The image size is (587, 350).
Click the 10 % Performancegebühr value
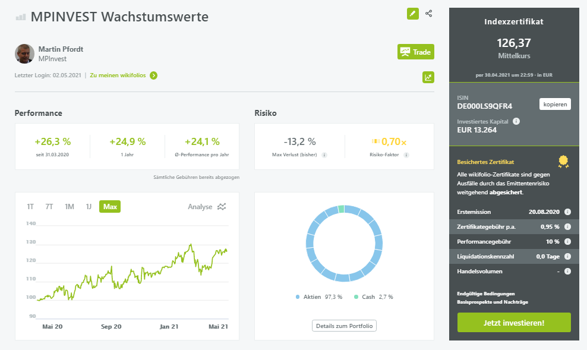pyautogui.click(x=553, y=242)
